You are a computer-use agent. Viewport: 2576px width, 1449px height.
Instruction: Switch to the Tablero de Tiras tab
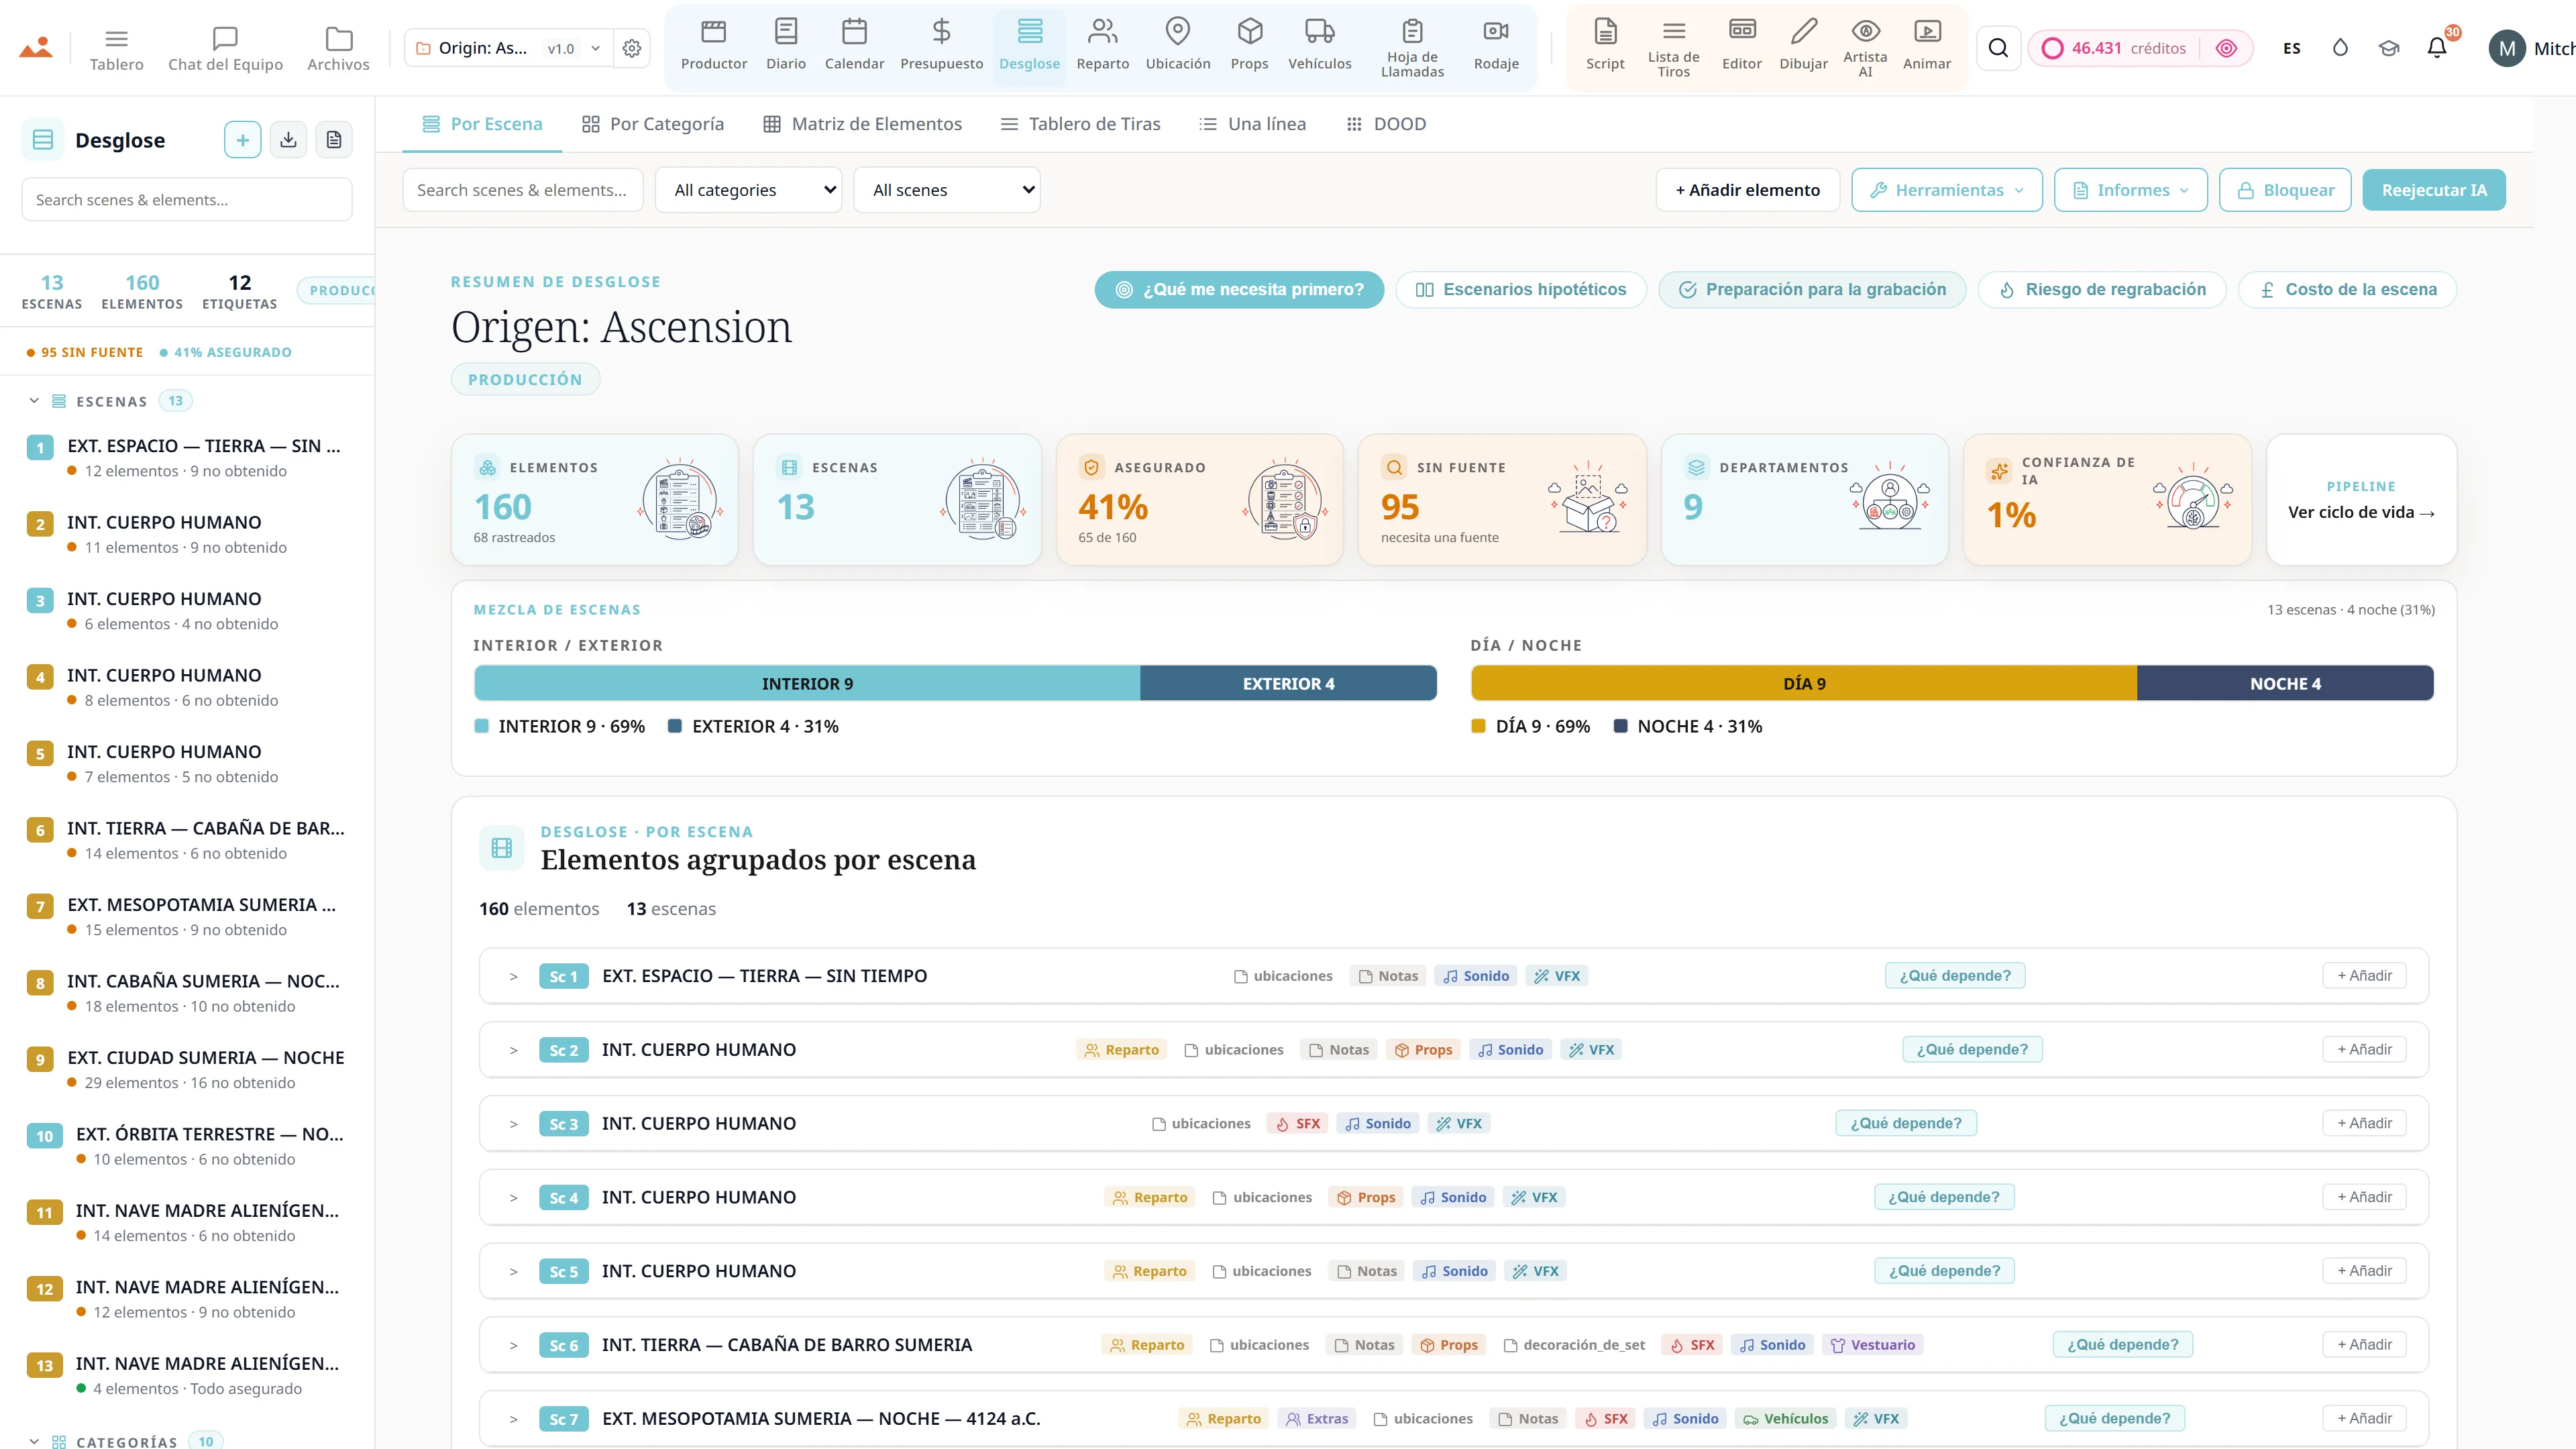1080,124
